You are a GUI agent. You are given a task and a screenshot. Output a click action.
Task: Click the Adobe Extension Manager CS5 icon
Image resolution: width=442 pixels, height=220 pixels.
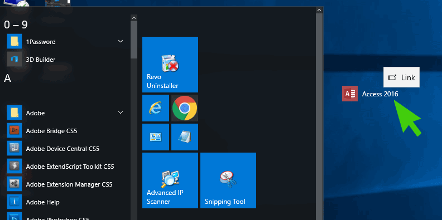(x=15, y=184)
